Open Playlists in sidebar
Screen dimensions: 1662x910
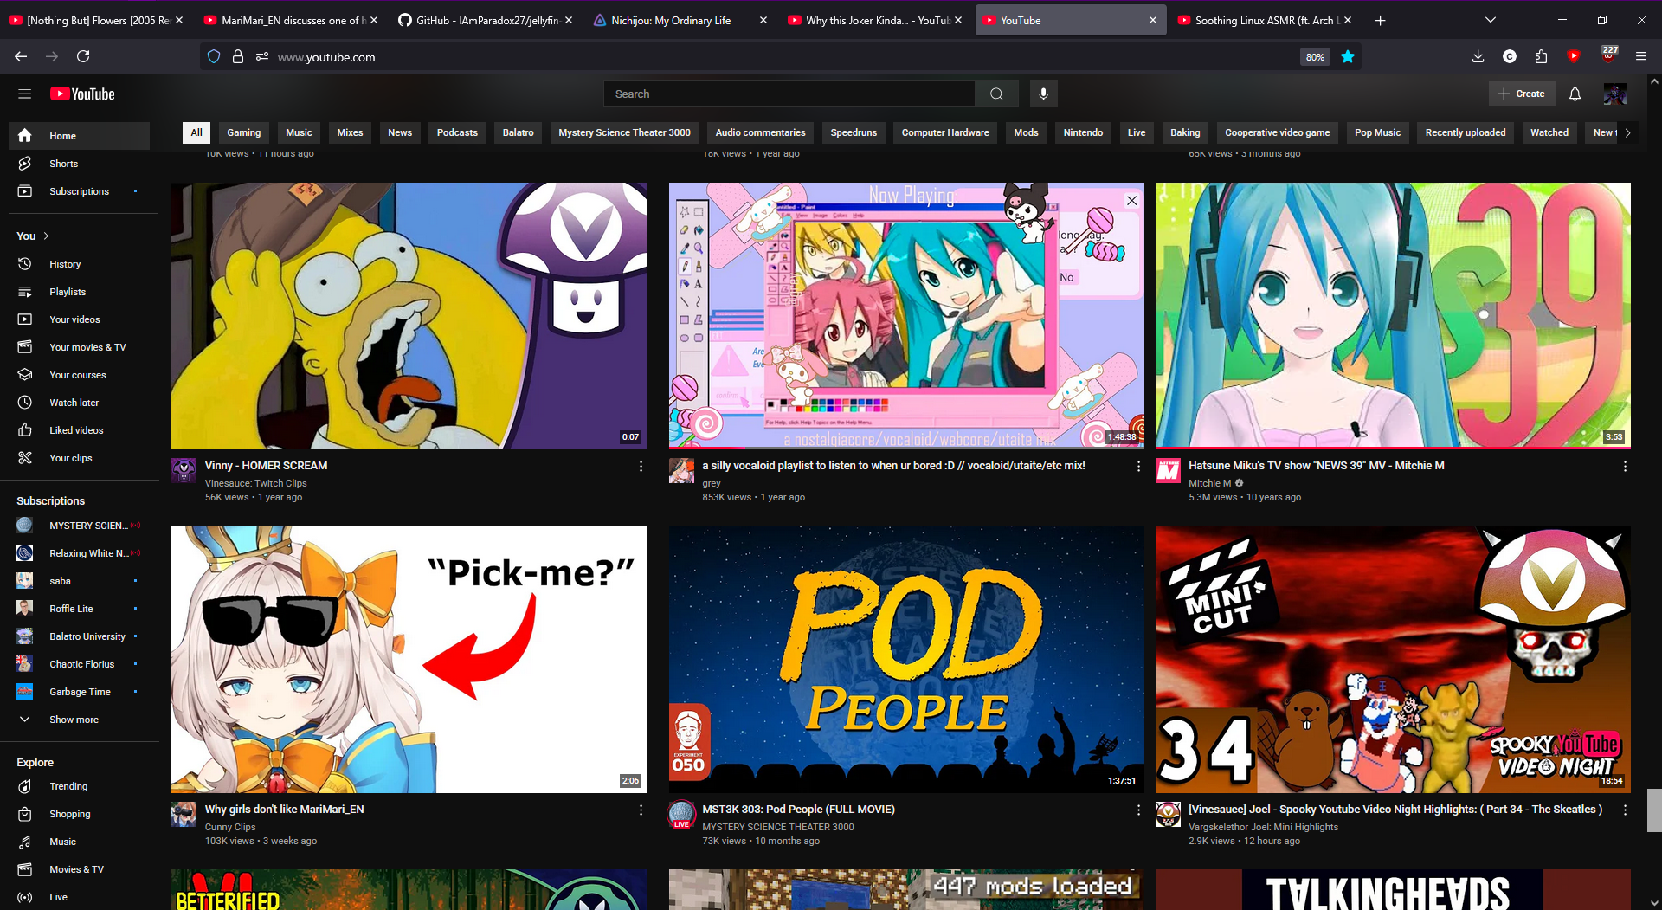click(79, 292)
